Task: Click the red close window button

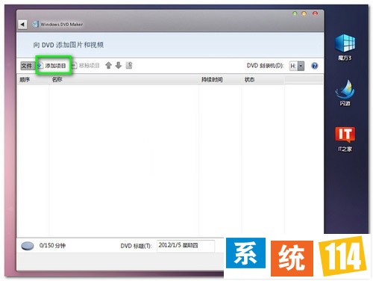Action: click(x=315, y=13)
